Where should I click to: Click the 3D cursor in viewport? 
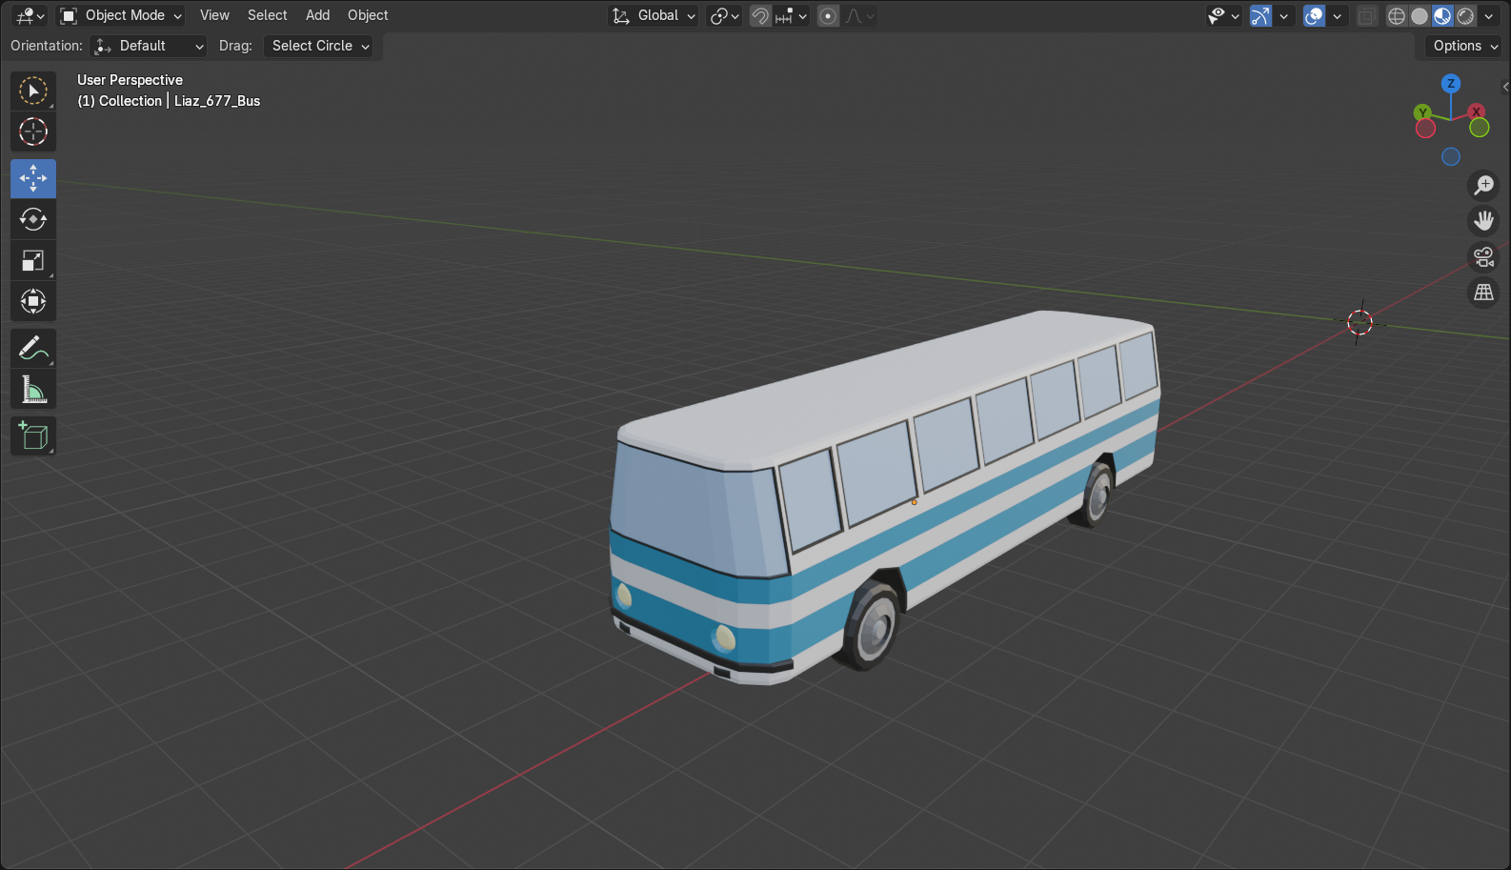1360,323
